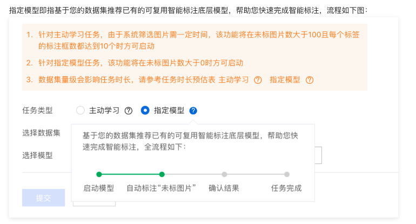Viewport: 416px width, 224px height.
Task: Click the gray 确认结果 step dot
Action: (224, 174)
